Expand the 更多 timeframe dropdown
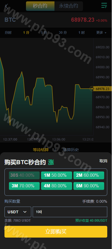The height and width of the screenshot is (249, 112). 101,33
